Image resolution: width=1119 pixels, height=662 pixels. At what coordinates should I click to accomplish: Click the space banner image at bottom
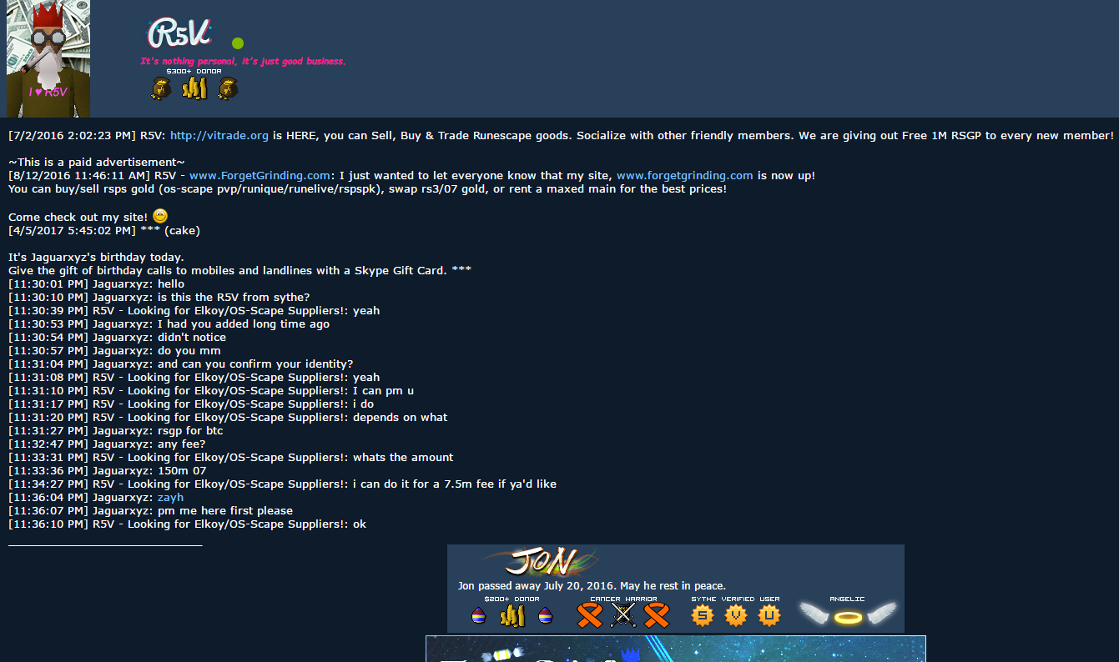676,649
